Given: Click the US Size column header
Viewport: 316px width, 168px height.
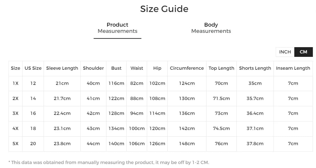Looking at the screenshot, I should point(33,68).
